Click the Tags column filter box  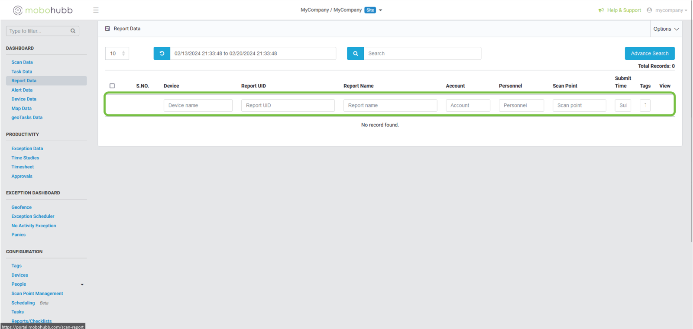tap(645, 105)
